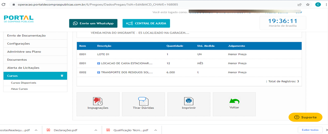Open the Chrome profile avatar
The height and width of the screenshot is (134, 328).
pyautogui.click(x=318, y=4)
